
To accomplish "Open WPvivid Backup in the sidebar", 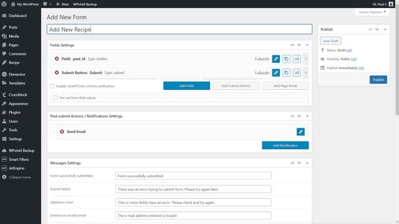I will pyautogui.click(x=21, y=151).
